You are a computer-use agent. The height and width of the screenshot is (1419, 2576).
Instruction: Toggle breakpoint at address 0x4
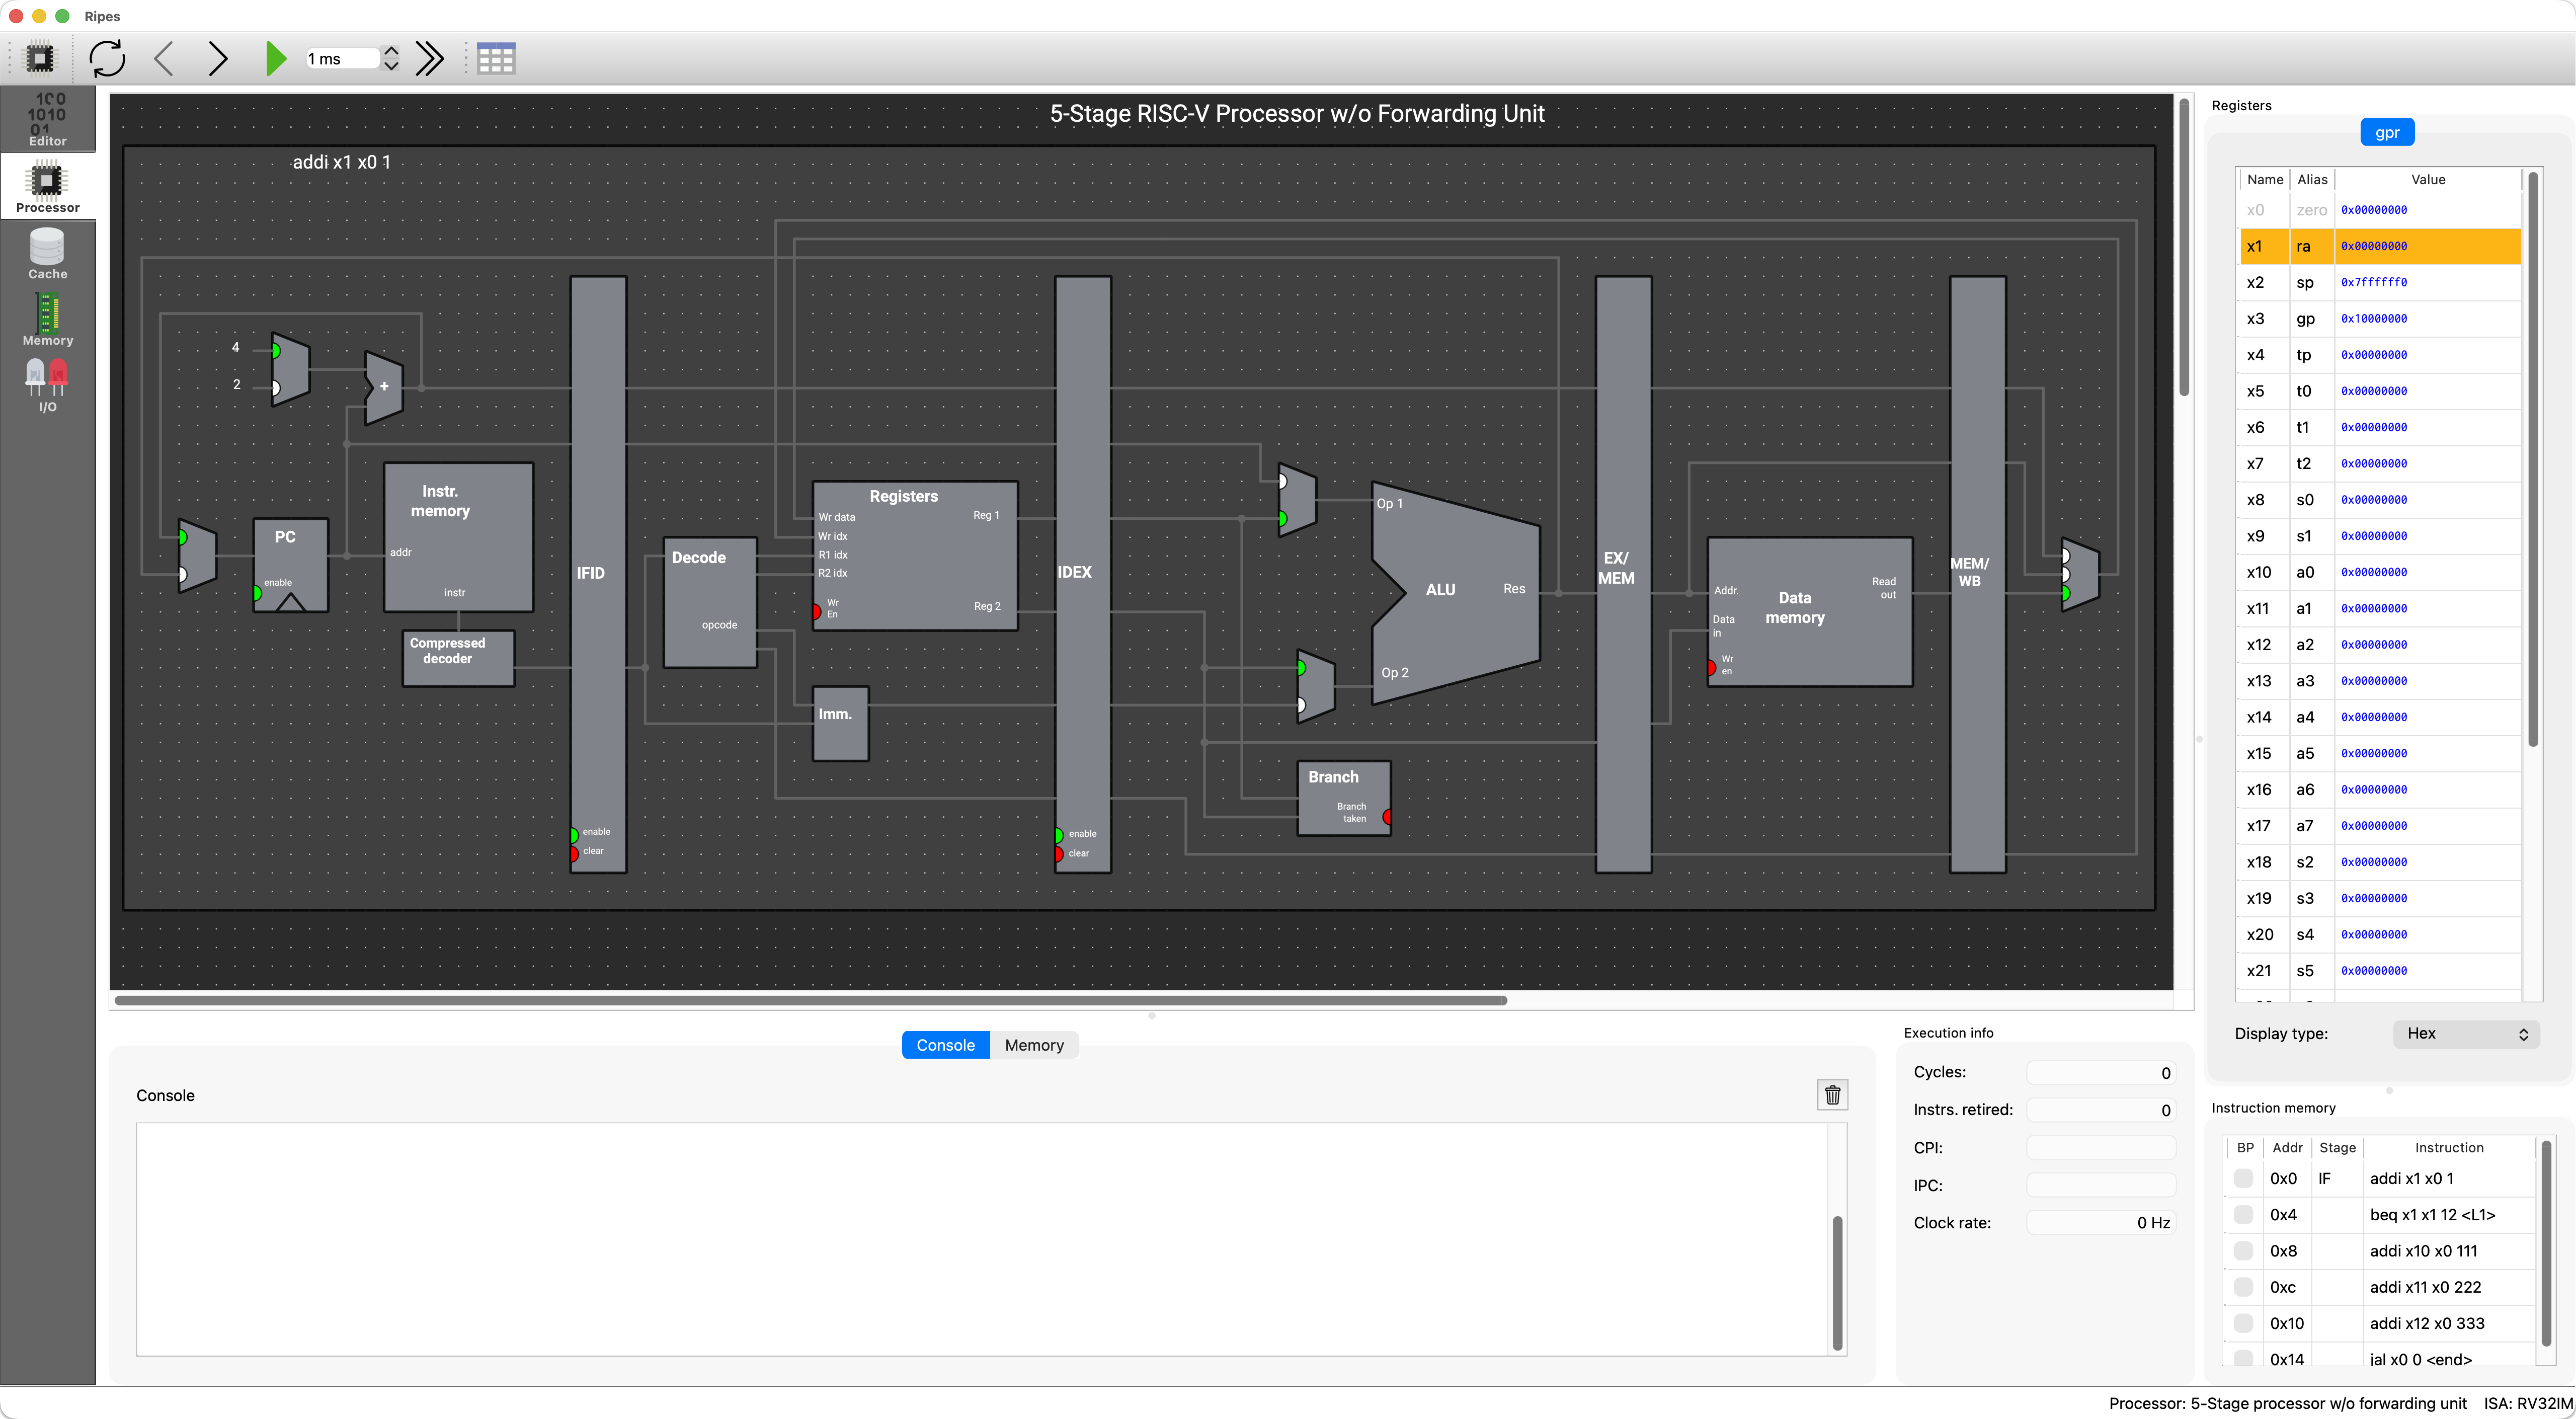2243,1215
